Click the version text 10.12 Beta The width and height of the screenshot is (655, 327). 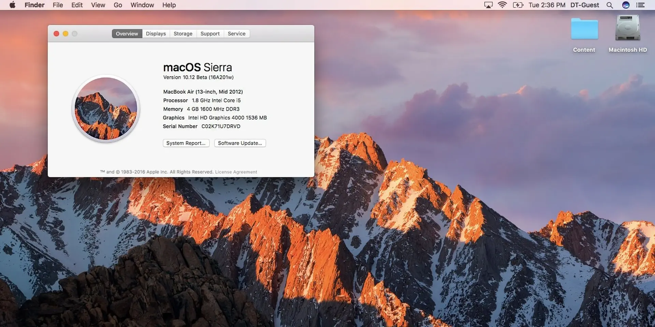[198, 77]
